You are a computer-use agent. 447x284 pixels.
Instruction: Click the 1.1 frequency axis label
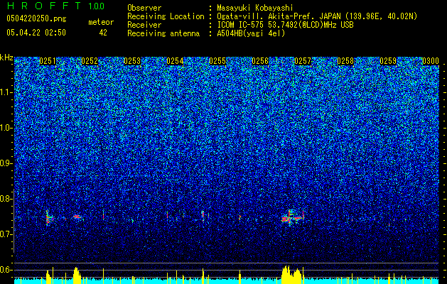point(6,92)
